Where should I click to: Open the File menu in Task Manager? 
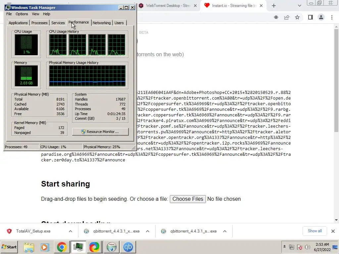[9, 14]
